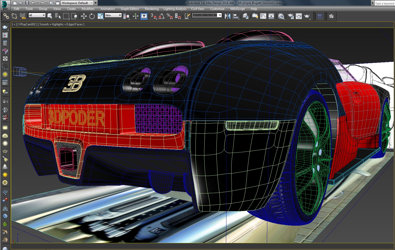Open the Civil View menu
Screen dimensions: 395x250
(197, 9)
